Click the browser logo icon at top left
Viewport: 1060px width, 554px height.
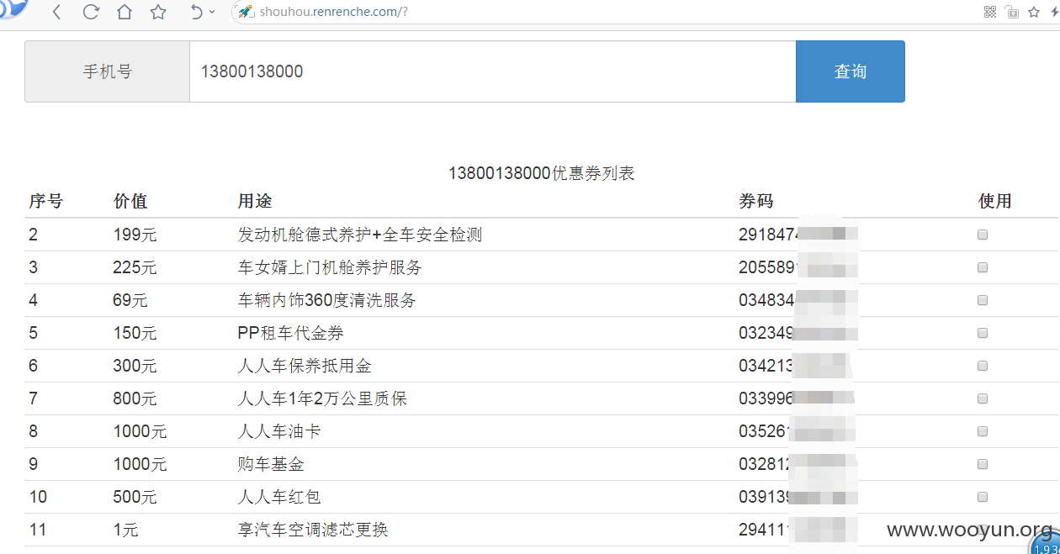[x=13, y=8]
